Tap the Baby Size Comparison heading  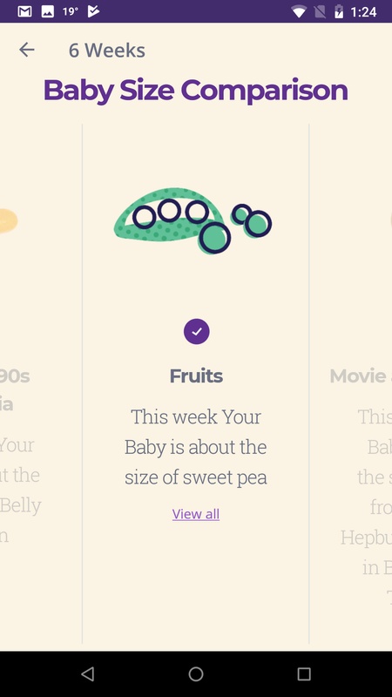click(195, 91)
